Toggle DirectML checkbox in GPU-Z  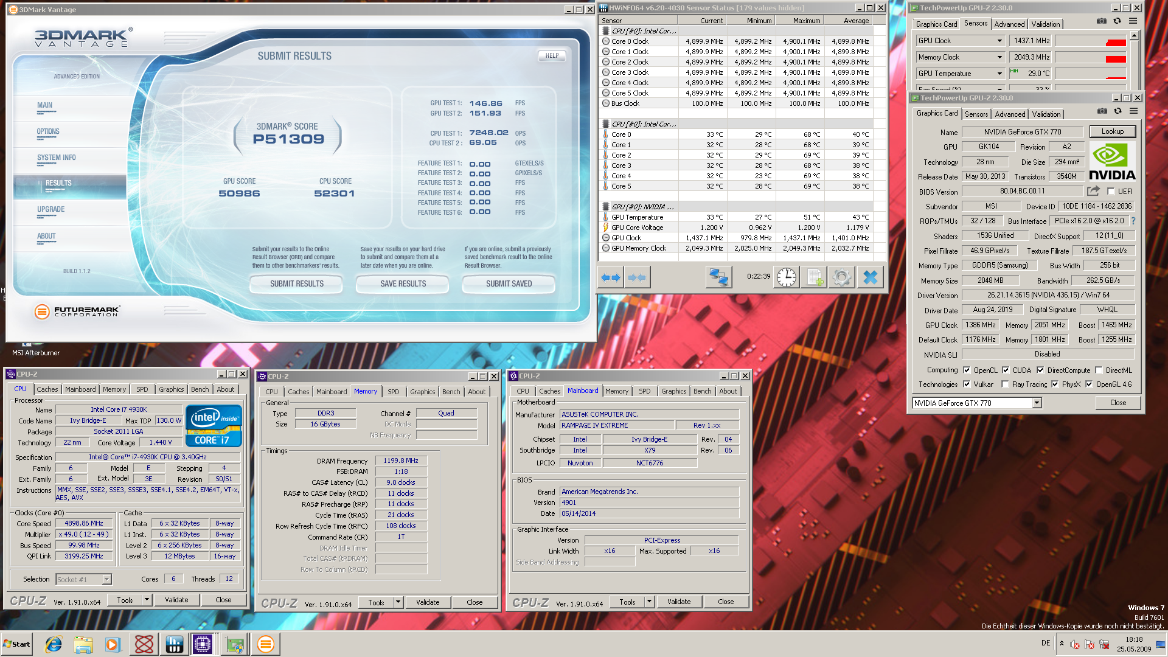point(1099,370)
